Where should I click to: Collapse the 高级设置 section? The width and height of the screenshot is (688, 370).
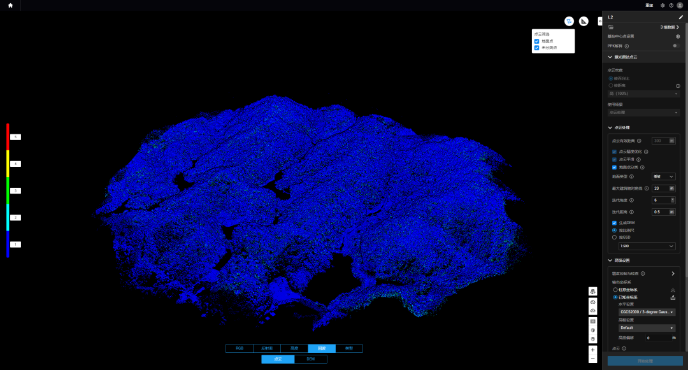[610, 260]
